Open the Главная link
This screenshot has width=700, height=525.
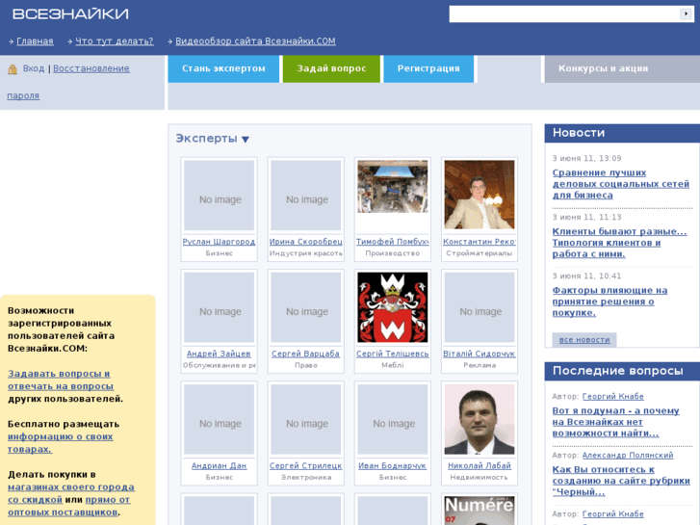point(35,41)
